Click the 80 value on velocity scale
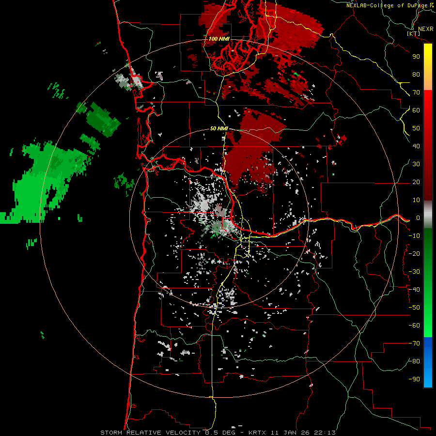The width and height of the screenshot is (436, 436). (416, 74)
